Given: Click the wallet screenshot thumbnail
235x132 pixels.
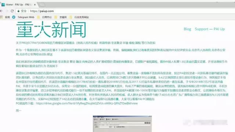Looking at the screenshot, I should (122, 124).
